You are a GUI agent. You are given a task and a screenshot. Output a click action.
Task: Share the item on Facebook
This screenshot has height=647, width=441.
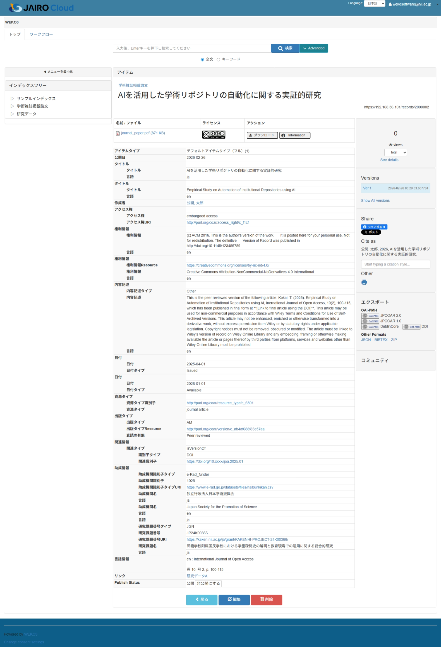tap(374, 227)
